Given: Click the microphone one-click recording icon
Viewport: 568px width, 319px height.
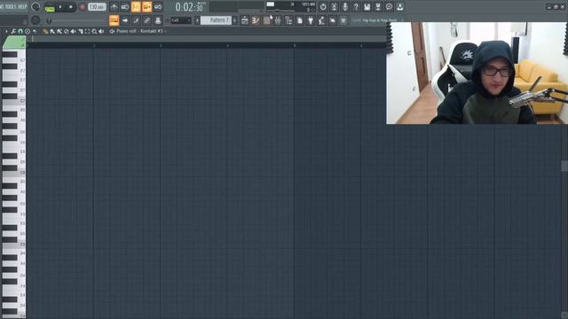Looking at the screenshot, I should 345,7.
